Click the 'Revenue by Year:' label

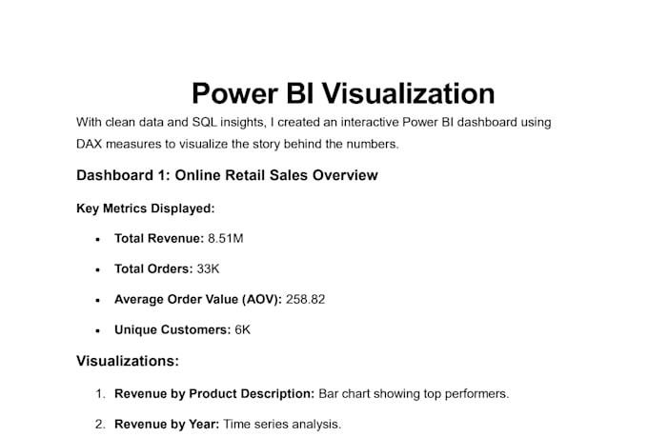[x=167, y=425]
